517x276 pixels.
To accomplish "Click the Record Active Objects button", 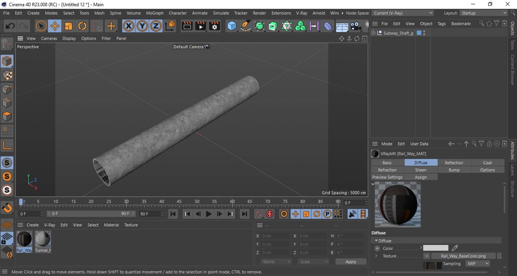I will [259, 214].
